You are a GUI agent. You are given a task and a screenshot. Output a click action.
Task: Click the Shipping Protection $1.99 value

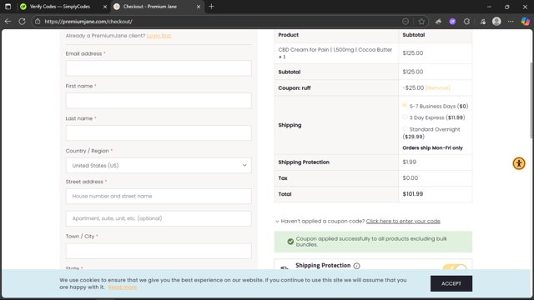[410, 162]
